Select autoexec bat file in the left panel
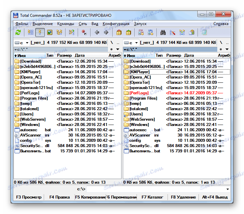The width and height of the screenshot is (244, 214). (x=68, y=130)
